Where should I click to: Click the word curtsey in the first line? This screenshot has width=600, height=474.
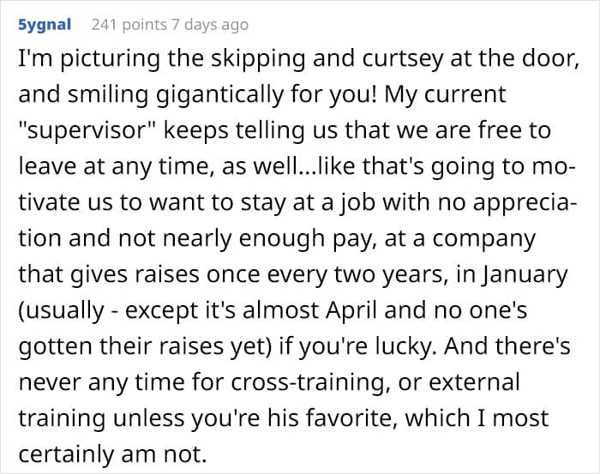tap(404, 60)
